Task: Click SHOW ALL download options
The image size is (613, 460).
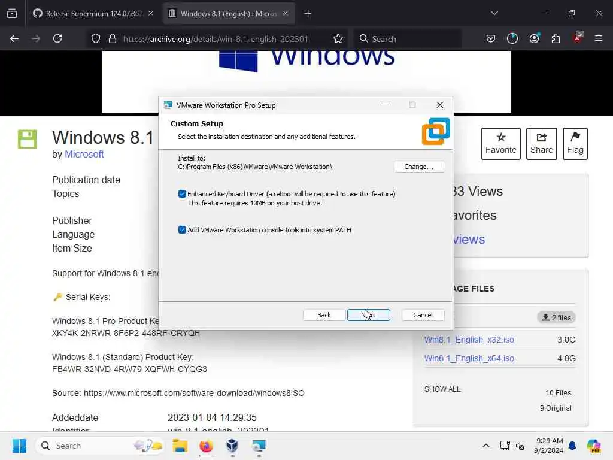Action: click(442, 389)
